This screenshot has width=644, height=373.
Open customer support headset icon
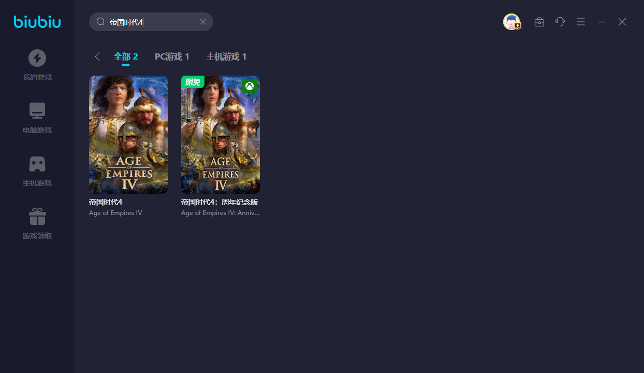tap(560, 22)
